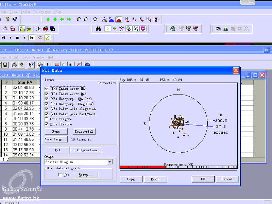The image size is (272, 204).
Task: Click the zoom out magnifier icon
Action: tap(85, 19)
